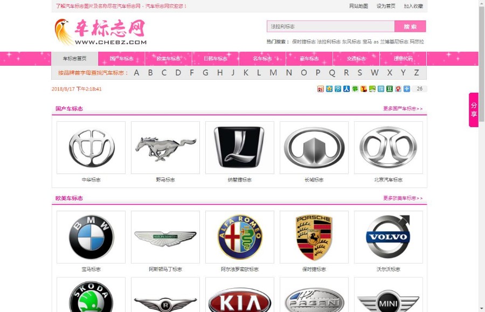This screenshot has height=312, width=485.
Task: Filter brands by letter W
Action: point(375,73)
